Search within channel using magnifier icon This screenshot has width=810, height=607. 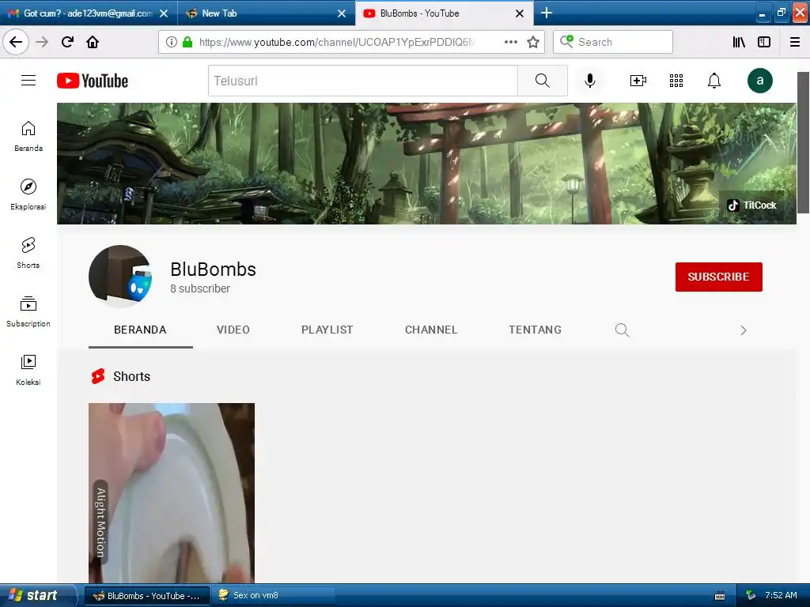click(622, 330)
